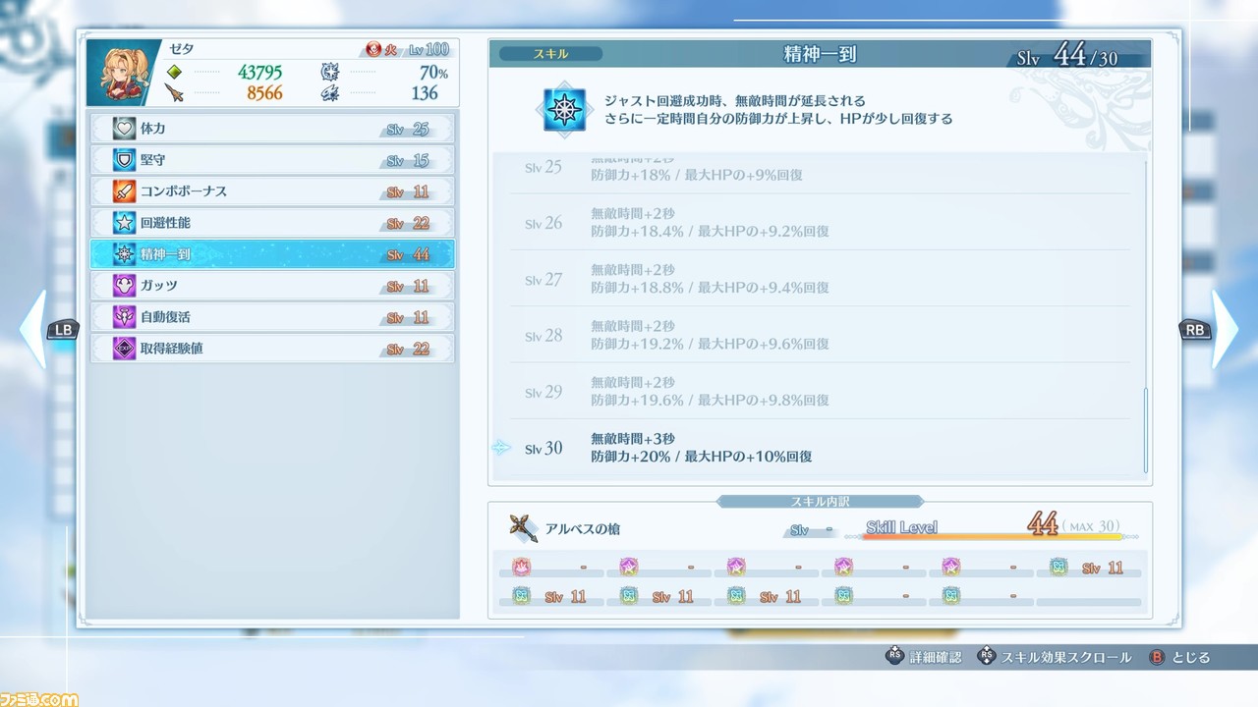Image resolution: width=1258 pixels, height=707 pixels.
Task: Click the purple icon beside 自動復活
Action: 124,317
